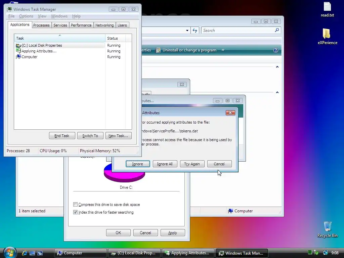
Task: Uncheck Index this drive for faster searching
Action: pos(75,212)
